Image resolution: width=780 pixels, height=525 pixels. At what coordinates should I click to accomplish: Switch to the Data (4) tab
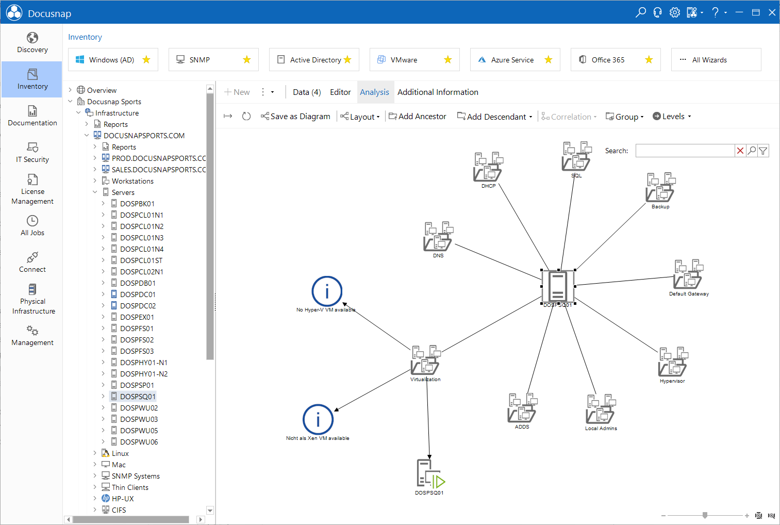tap(307, 92)
